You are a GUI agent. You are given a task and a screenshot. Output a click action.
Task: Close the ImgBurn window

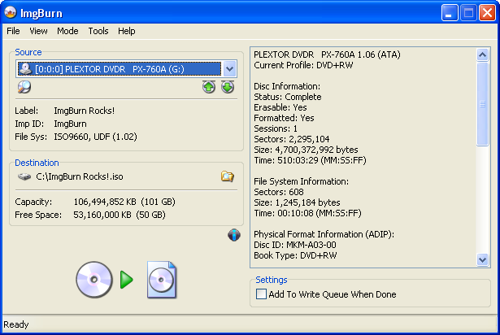point(487,13)
